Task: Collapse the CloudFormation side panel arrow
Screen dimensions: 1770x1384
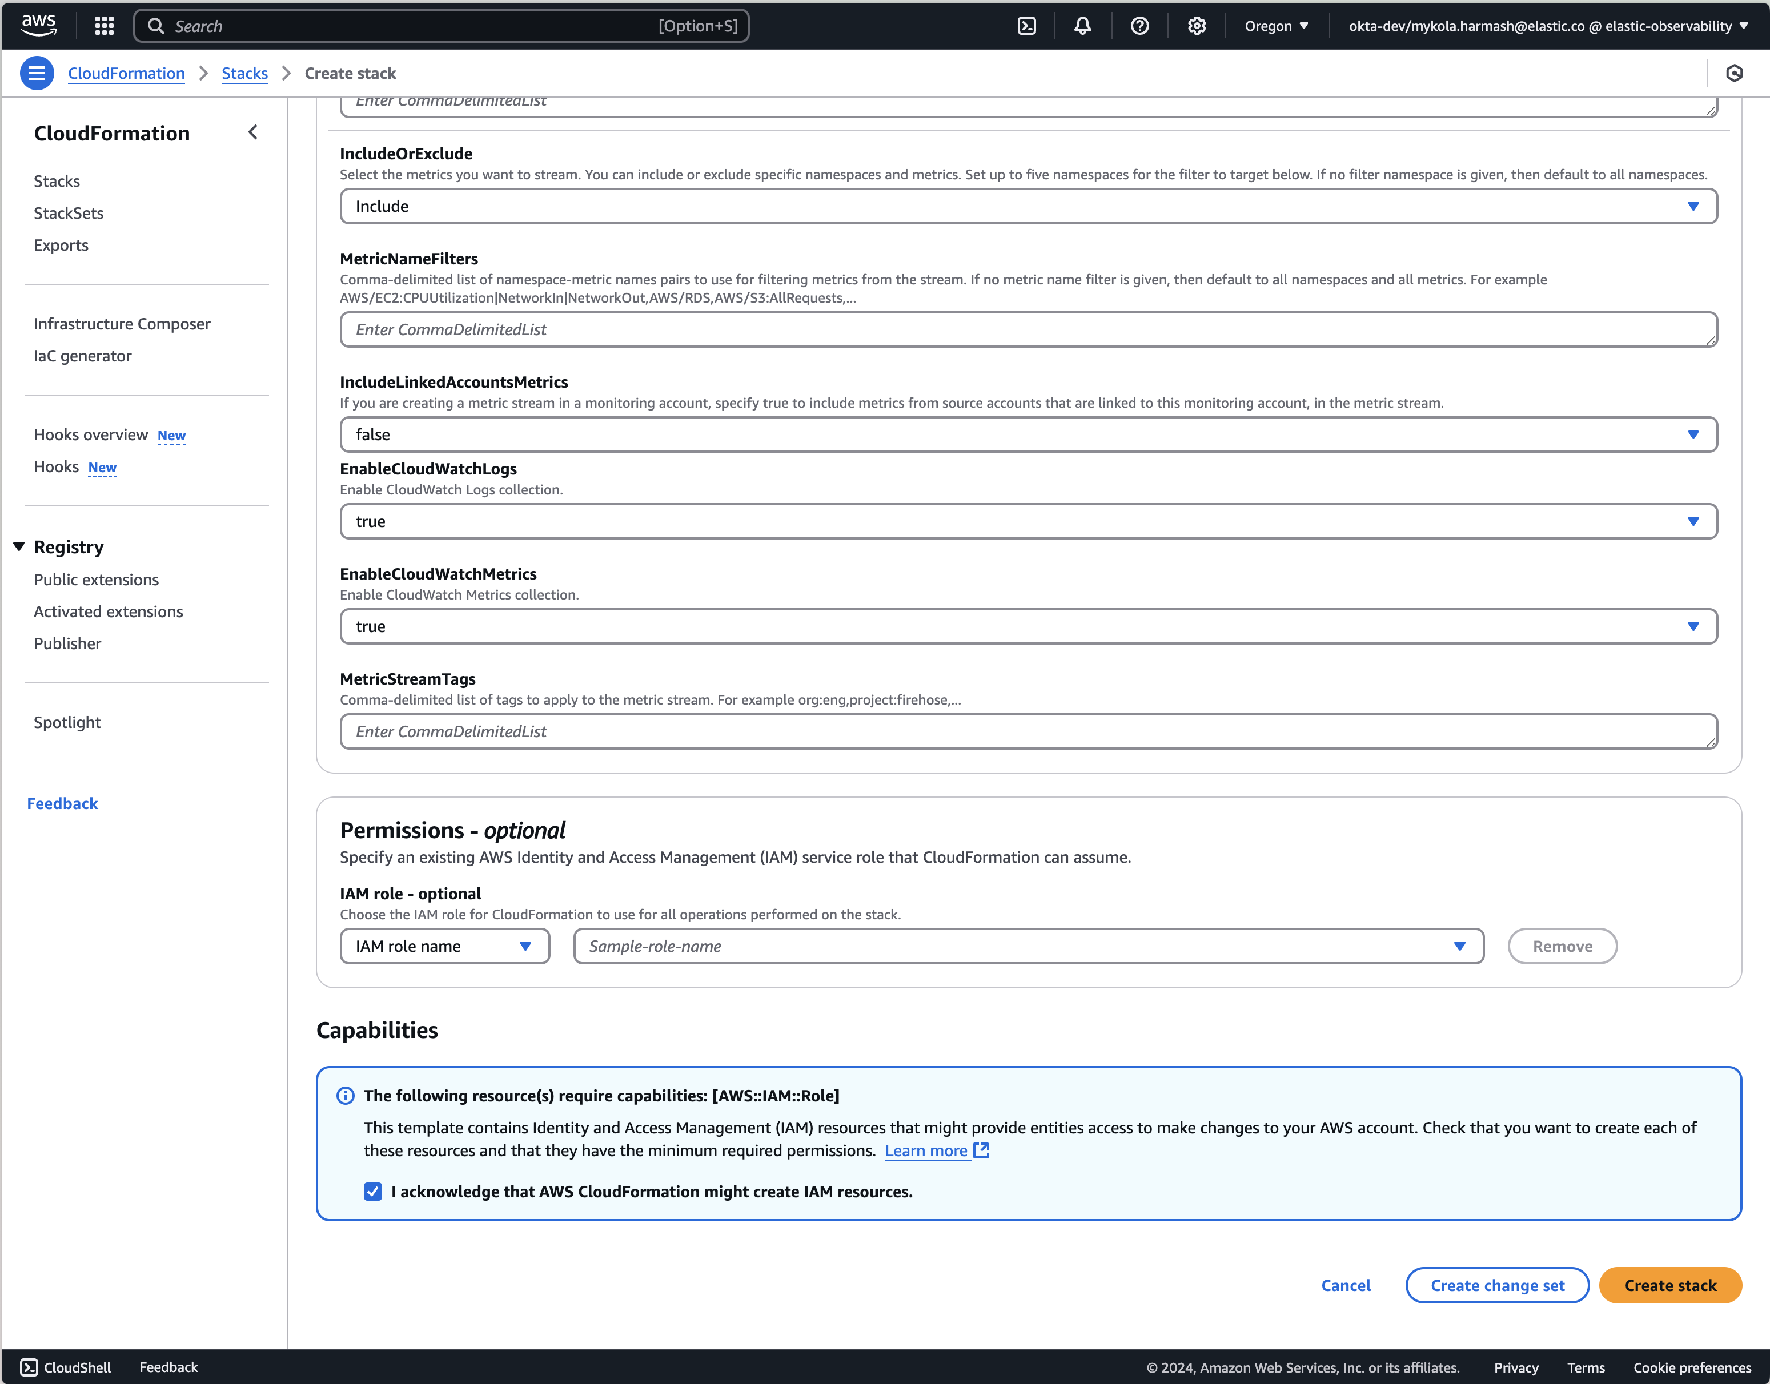Action: (253, 132)
